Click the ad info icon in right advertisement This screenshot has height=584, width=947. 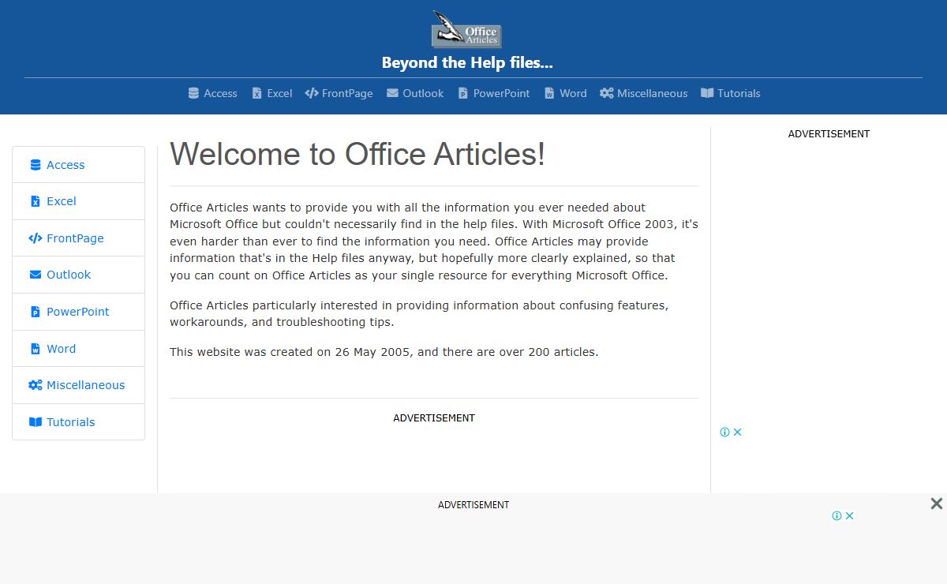coord(724,432)
